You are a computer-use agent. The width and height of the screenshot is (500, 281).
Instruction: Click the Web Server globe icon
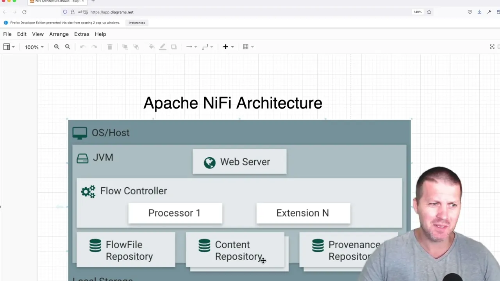(x=210, y=162)
